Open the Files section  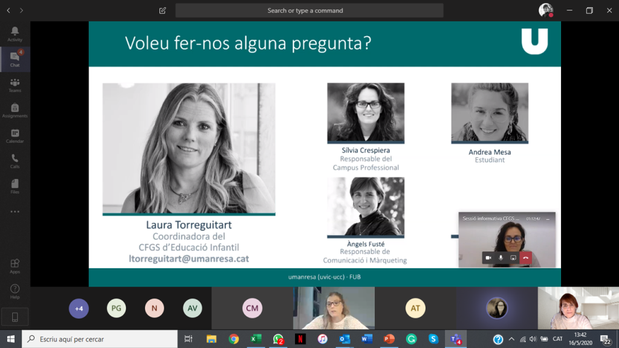click(15, 187)
